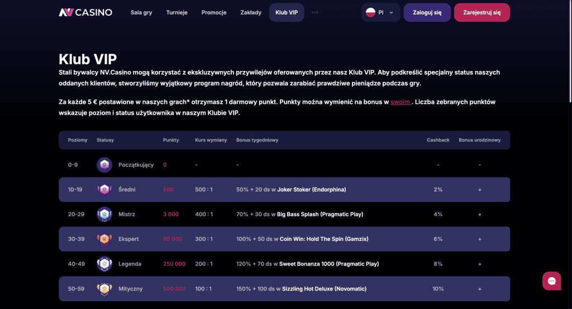572x309 pixels.
Task: Open the live chat bubble icon
Action: tap(551, 281)
